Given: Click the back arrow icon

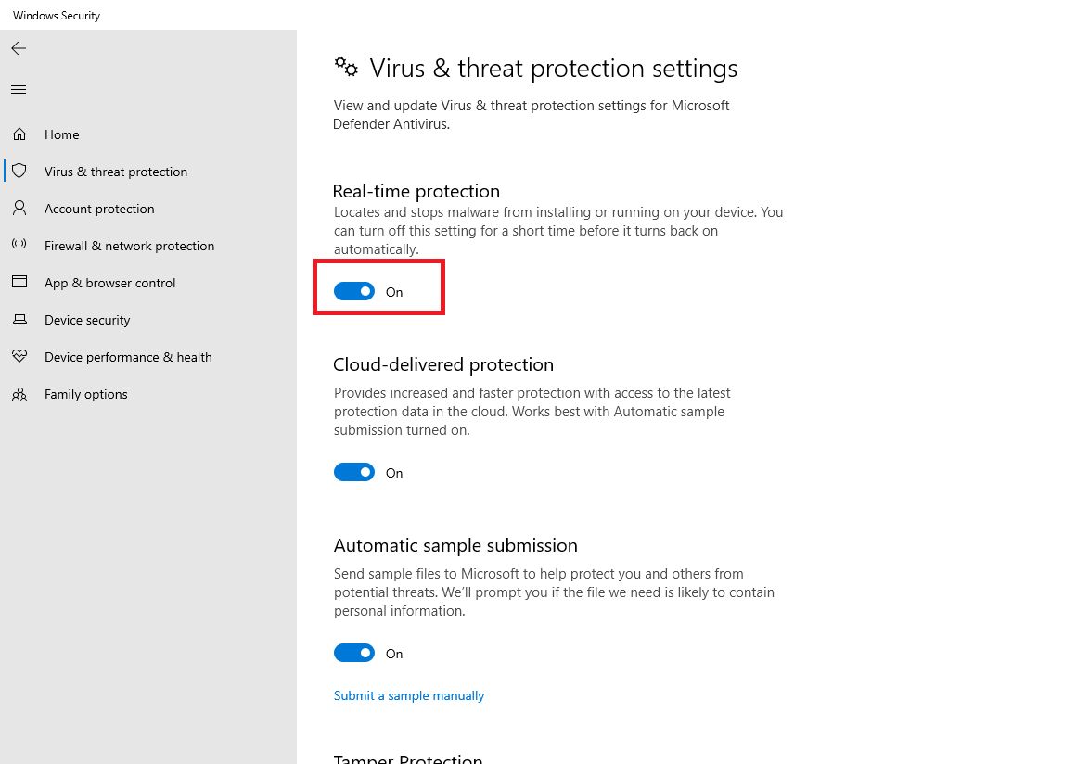Looking at the screenshot, I should pyautogui.click(x=19, y=48).
